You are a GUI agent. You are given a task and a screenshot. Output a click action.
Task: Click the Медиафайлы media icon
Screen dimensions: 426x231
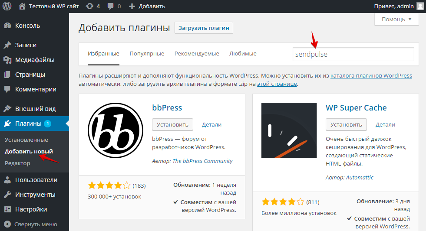pyautogui.click(x=7, y=60)
